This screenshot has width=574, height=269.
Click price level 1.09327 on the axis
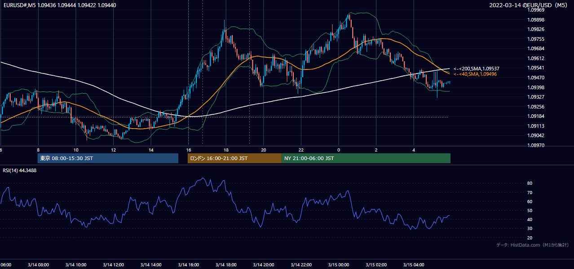[x=536, y=97]
